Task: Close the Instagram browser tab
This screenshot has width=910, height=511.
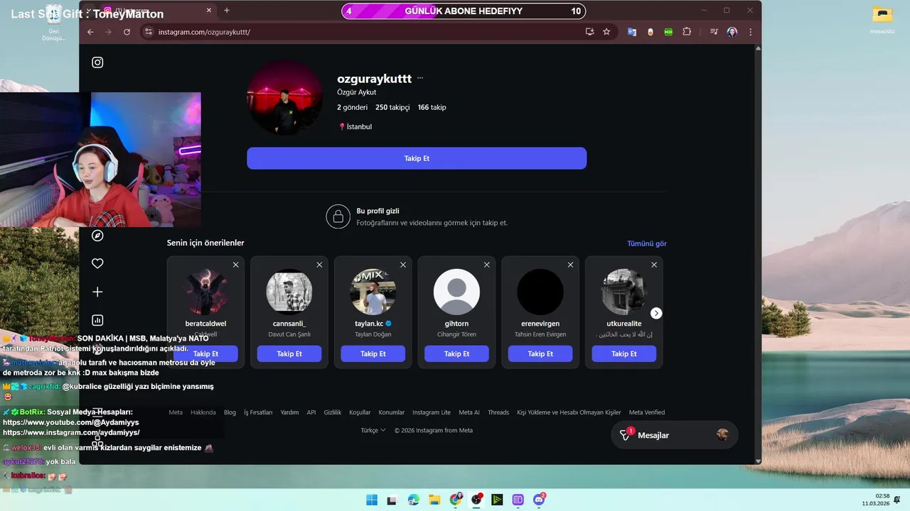Action: click(209, 11)
